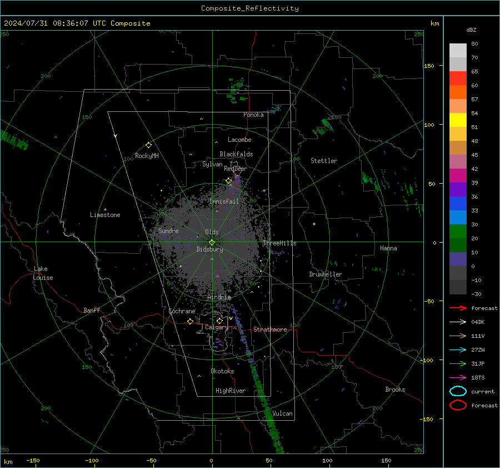Viewport: 500px width, 468px height.
Task: Pick the red swatch below 65 dBZ
Action: coord(458,78)
